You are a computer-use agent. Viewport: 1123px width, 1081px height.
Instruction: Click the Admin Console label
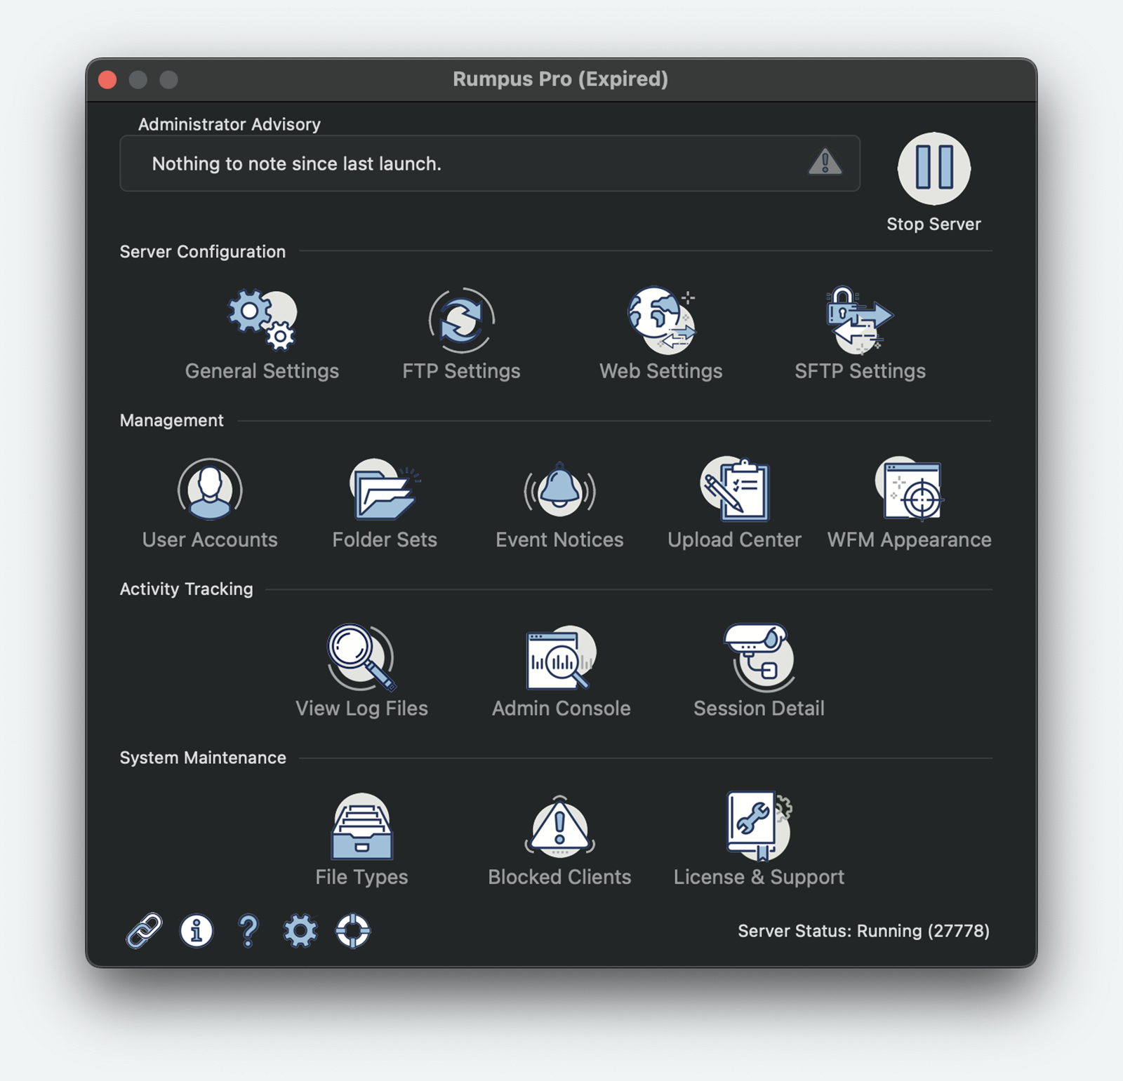561,709
